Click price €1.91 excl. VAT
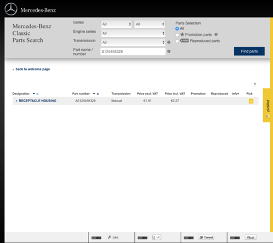The height and width of the screenshot is (243, 273). tap(147, 101)
